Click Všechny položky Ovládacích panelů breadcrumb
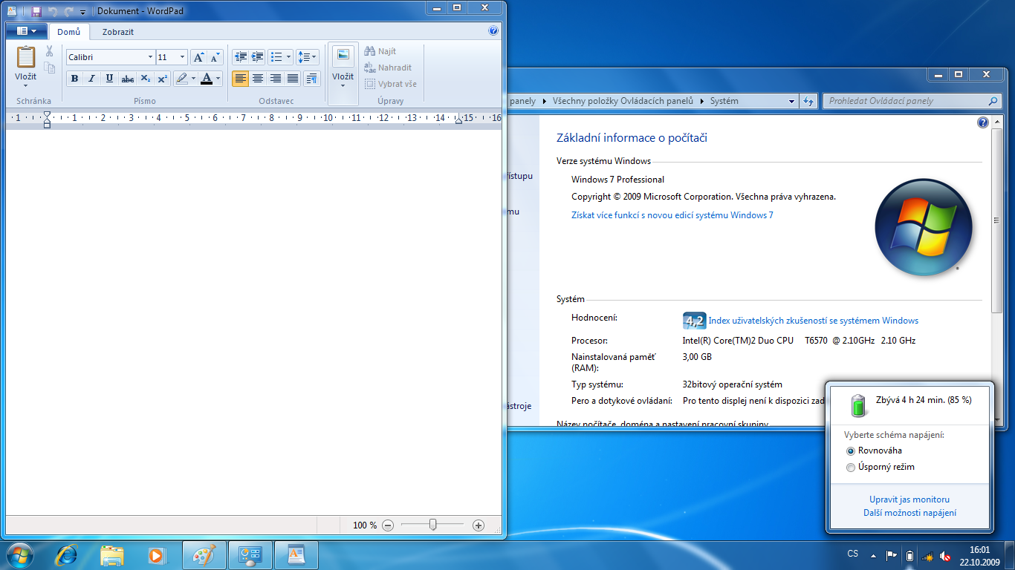The image size is (1015, 570). [x=622, y=101]
